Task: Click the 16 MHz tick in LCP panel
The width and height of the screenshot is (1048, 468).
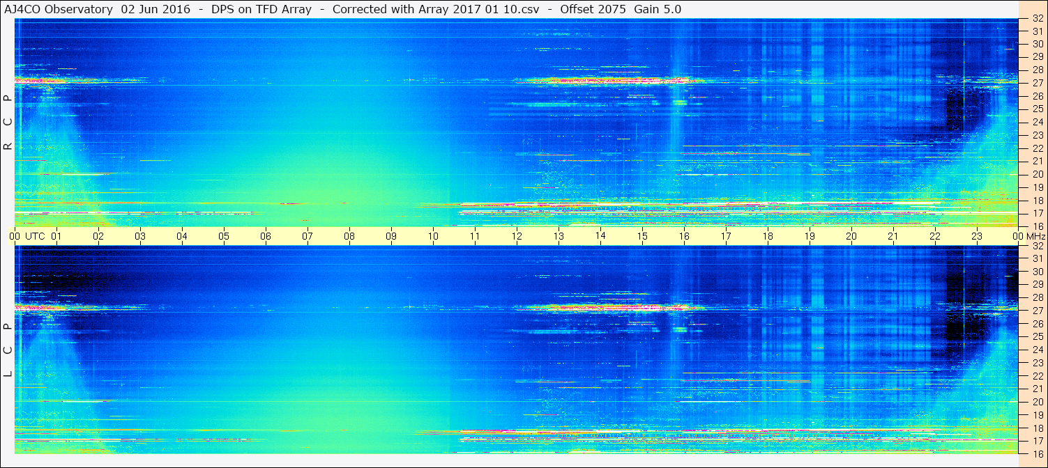Action: point(1037,453)
